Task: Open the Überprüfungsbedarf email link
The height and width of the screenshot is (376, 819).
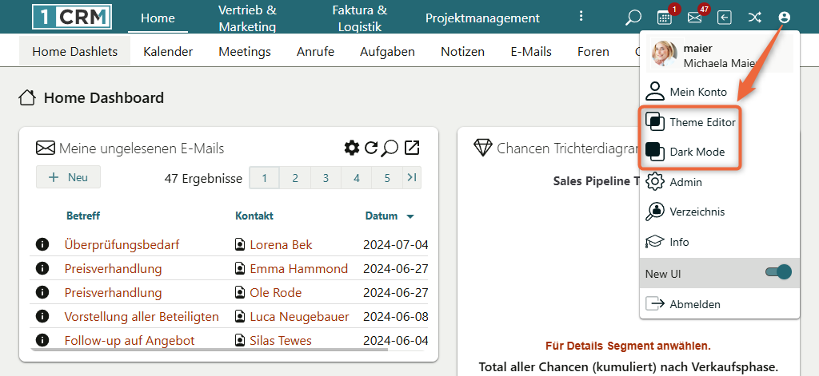Action: coord(122,244)
